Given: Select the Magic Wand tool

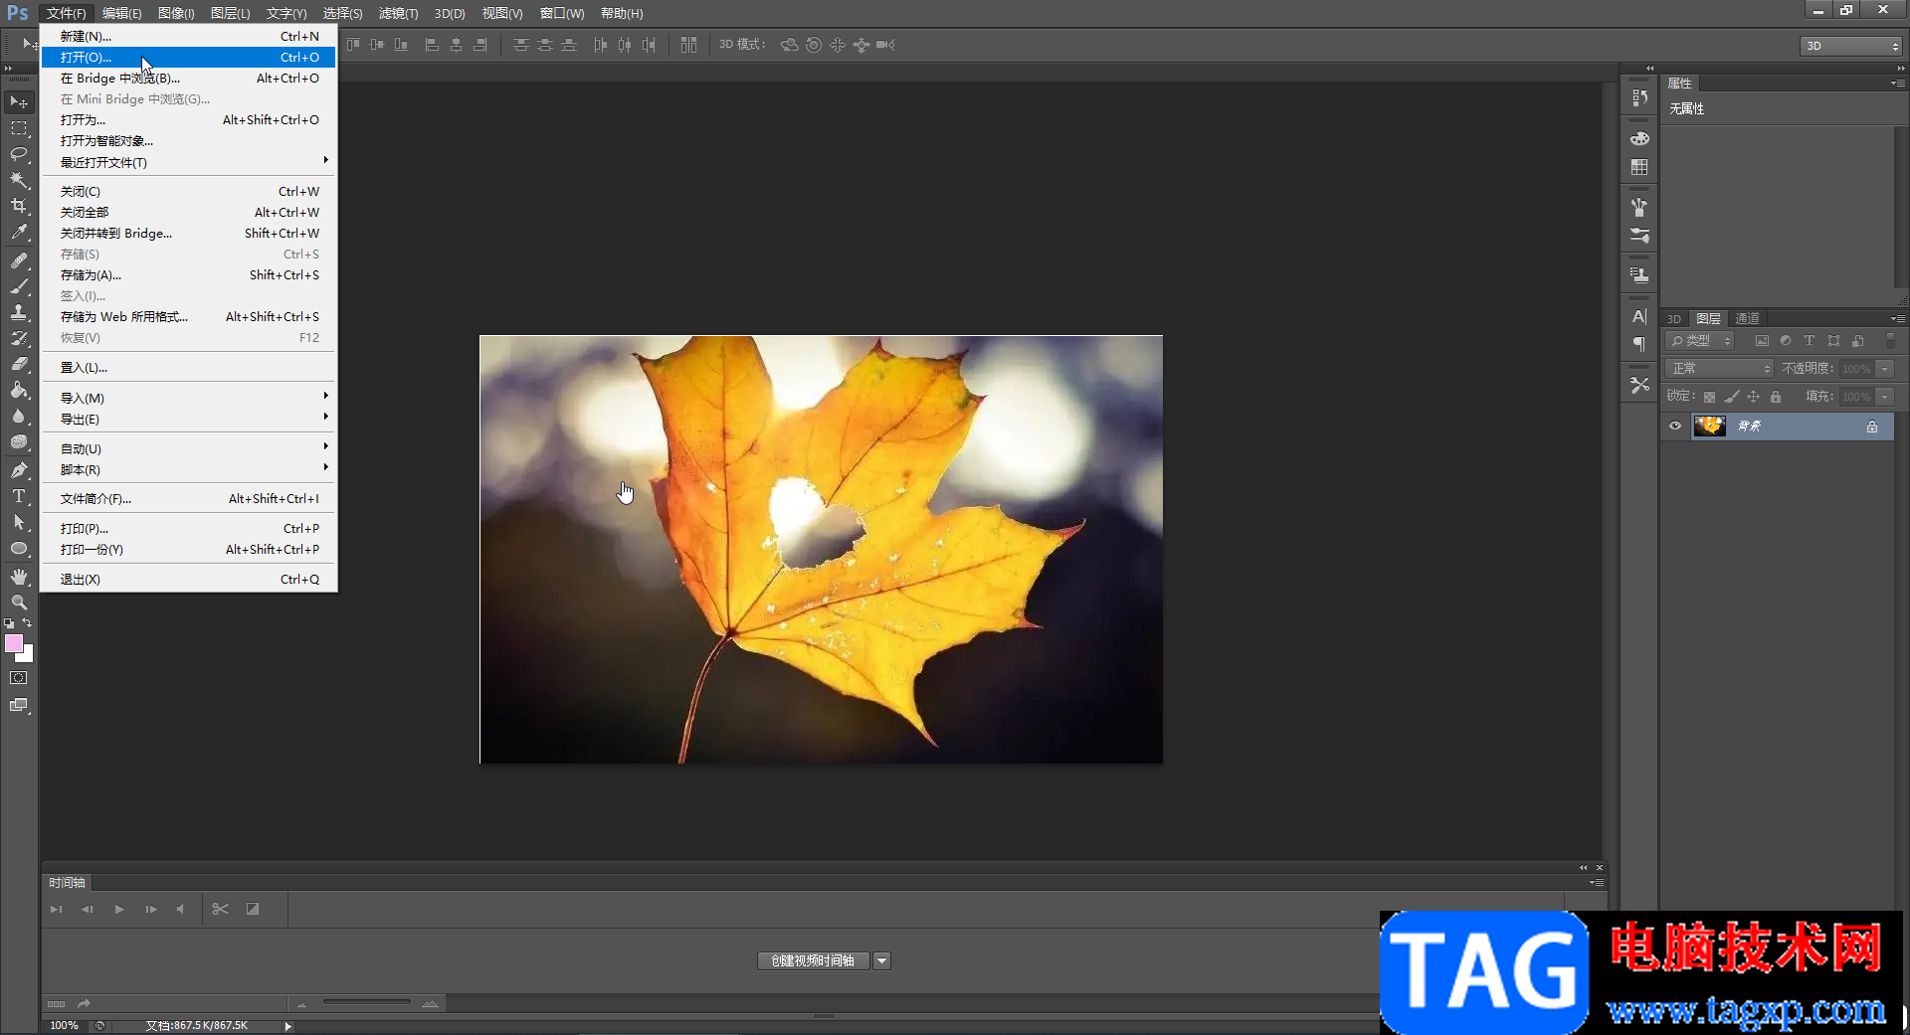Looking at the screenshot, I should click(x=19, y=180).
